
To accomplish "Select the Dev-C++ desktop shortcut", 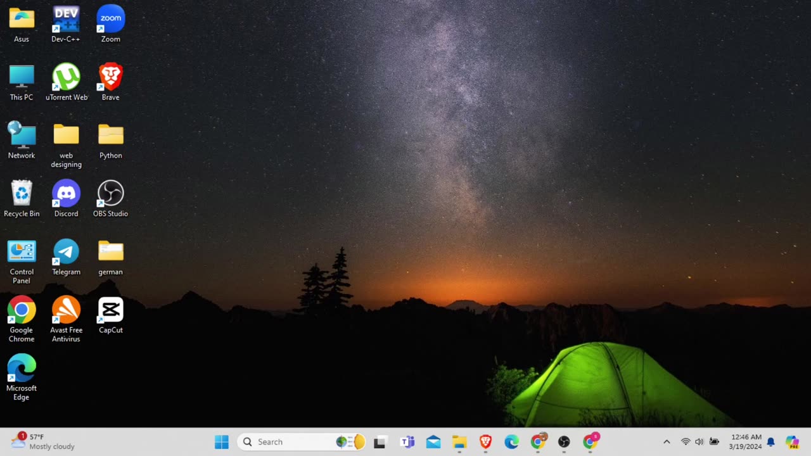I will click(x=66, y=25).
